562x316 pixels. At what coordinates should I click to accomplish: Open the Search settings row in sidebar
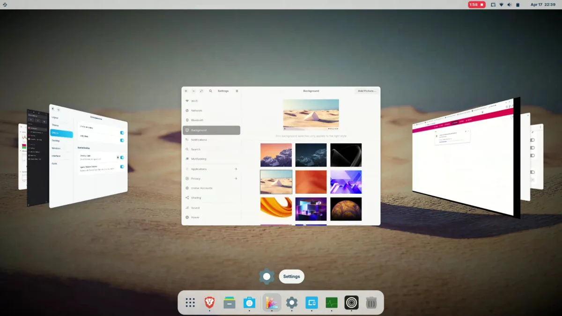pyautogui.click(x=211, y=149)
